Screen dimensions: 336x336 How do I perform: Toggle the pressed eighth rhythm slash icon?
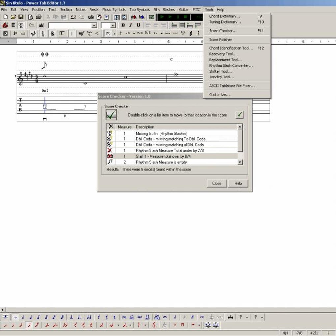(x=29, y=325)
